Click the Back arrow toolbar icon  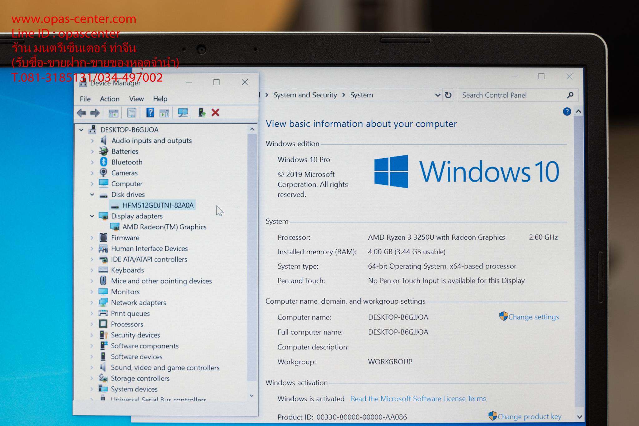point(81,113)
